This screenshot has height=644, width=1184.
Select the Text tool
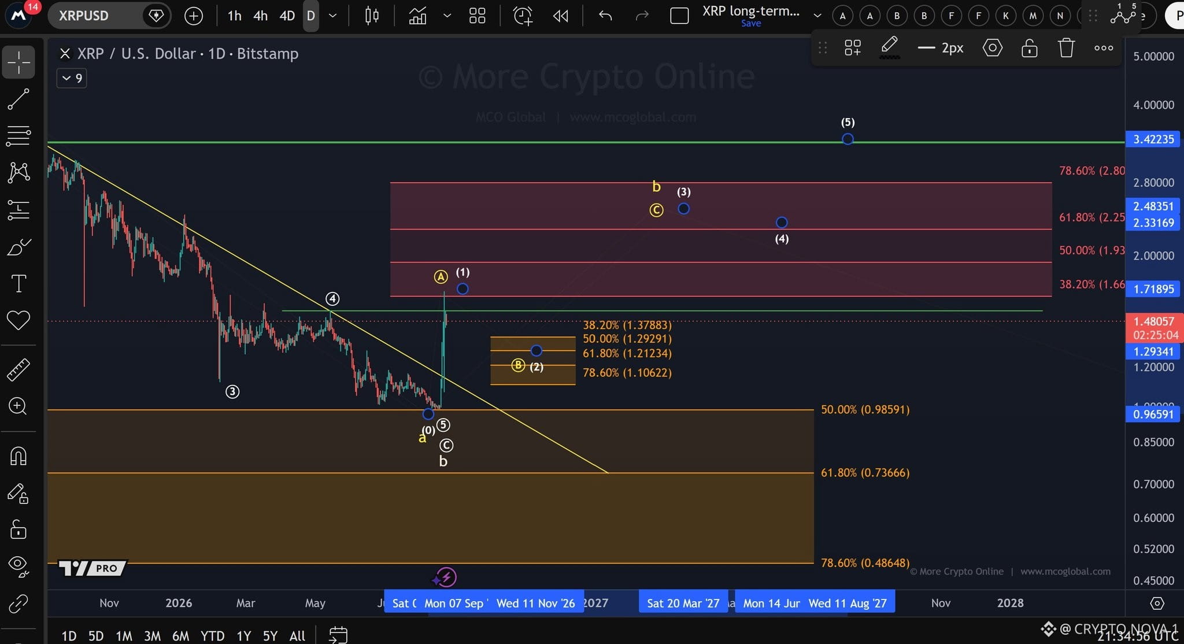tap(18, 283)
